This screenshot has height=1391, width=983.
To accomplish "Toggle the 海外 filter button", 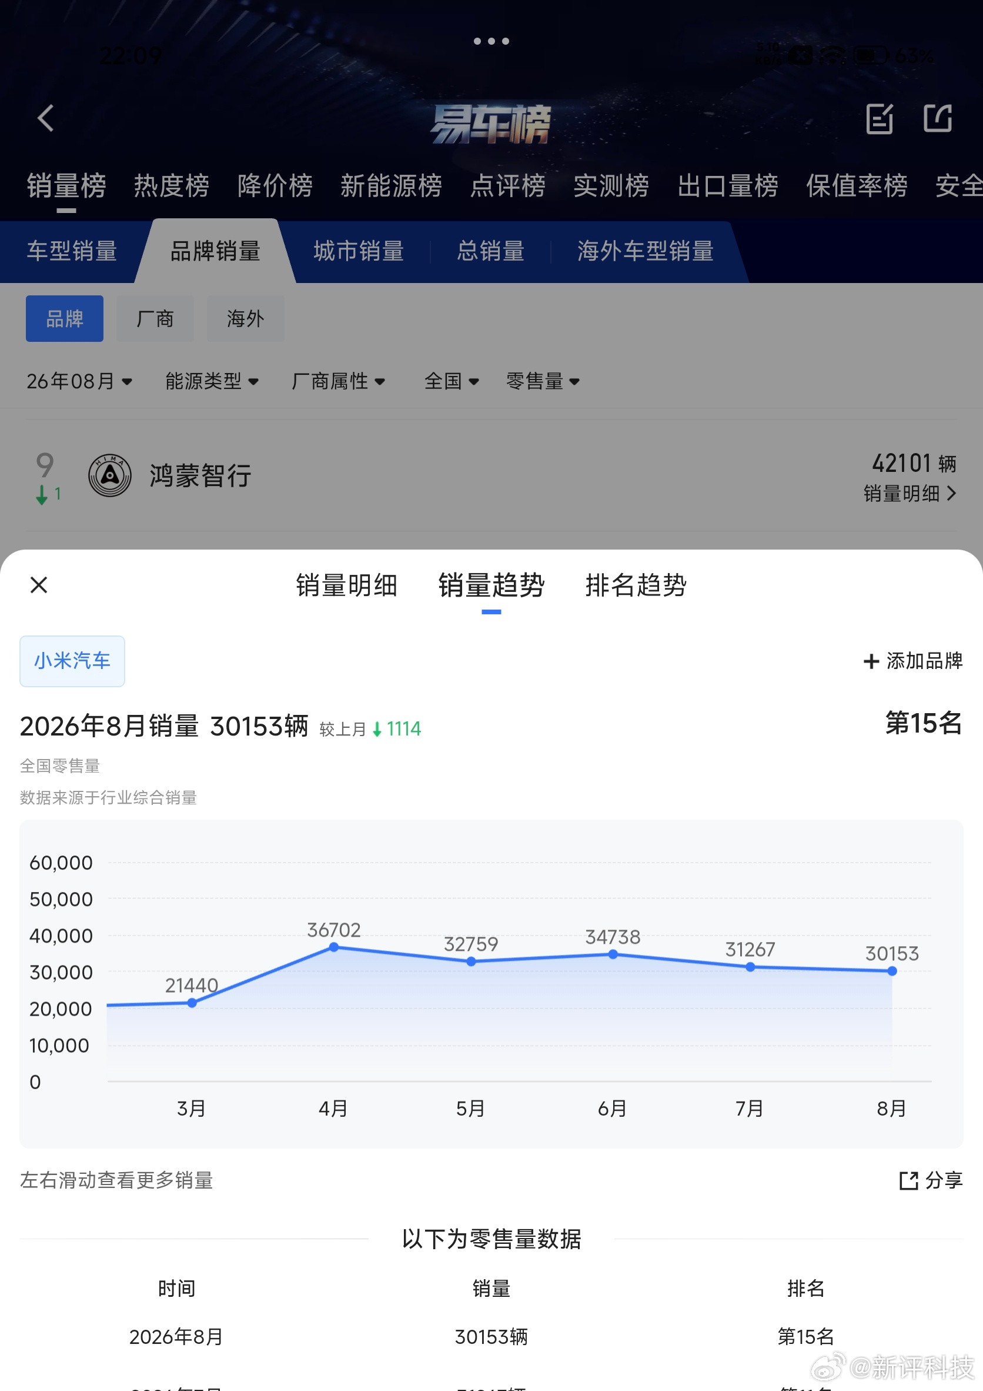I will [245, 319].
